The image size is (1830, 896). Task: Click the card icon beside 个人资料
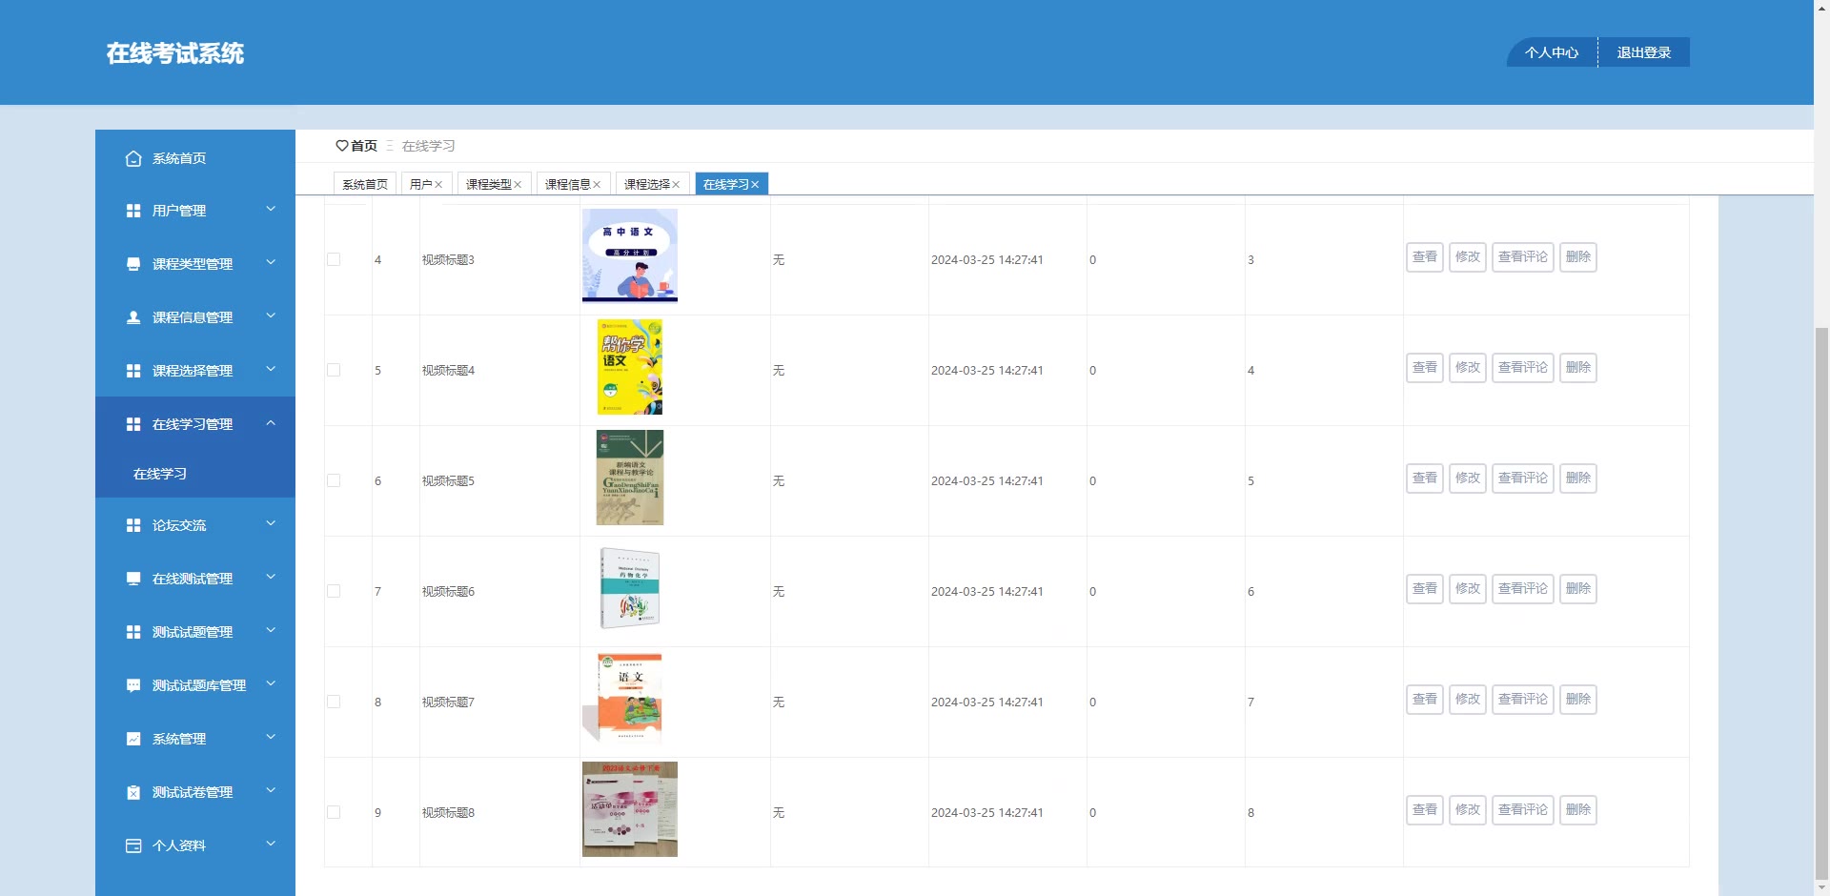click(133, 845)
